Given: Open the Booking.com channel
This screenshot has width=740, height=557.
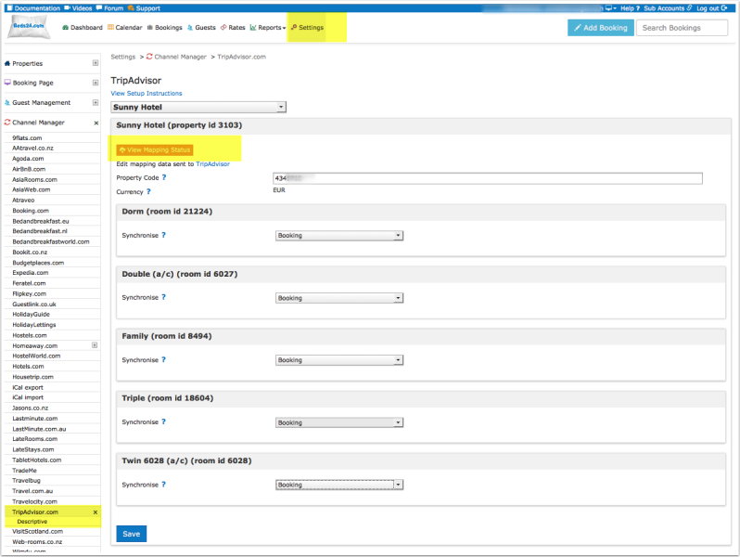Looking at the screenshot, I should click(x=31, y=211).
